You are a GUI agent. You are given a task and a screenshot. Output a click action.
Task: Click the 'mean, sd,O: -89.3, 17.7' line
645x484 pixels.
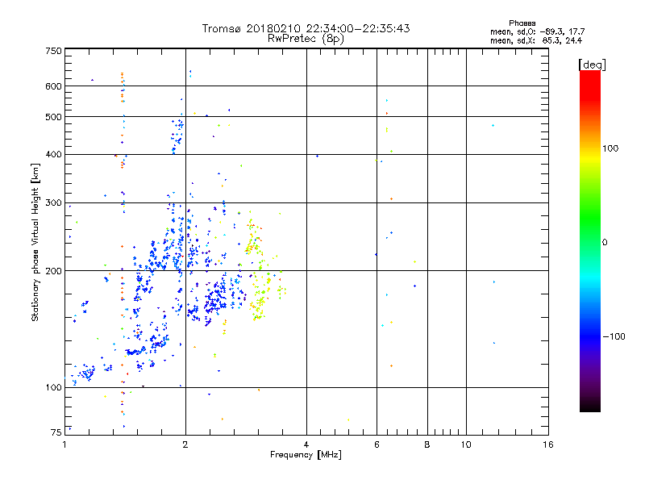coord(537,31)
